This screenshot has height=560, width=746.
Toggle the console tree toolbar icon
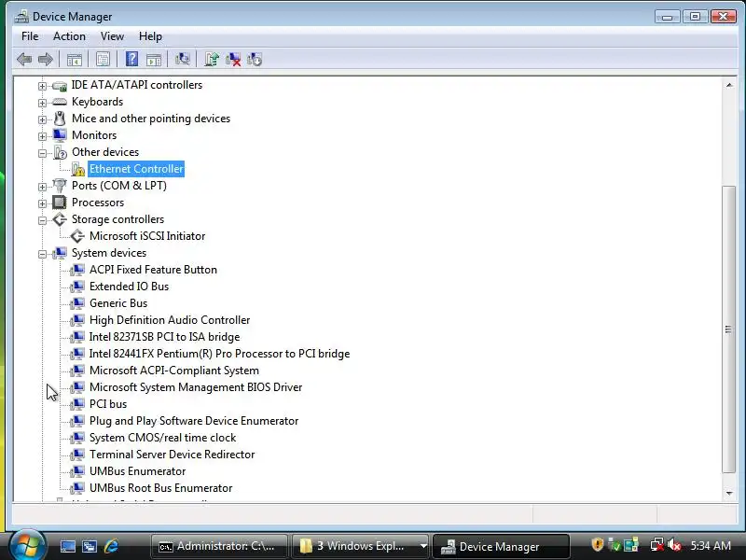coord(75,60)
